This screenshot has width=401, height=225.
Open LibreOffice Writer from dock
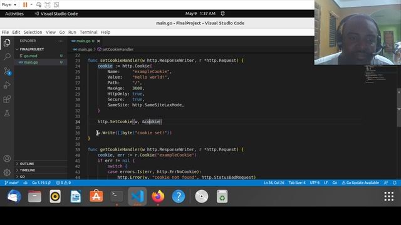pyautogui.click(x=76, y=196)
